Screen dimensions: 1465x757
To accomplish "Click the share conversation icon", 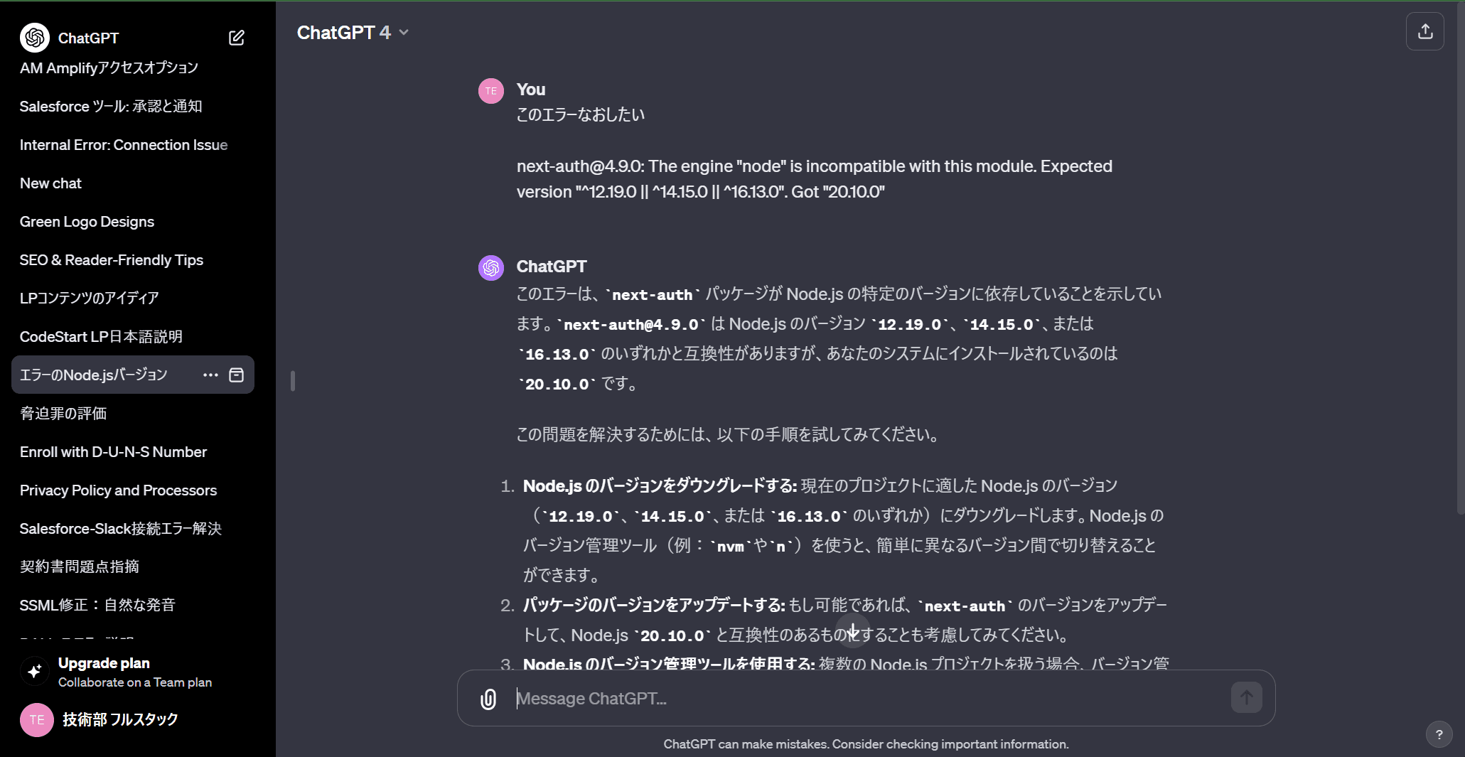I will [1424, 32].
